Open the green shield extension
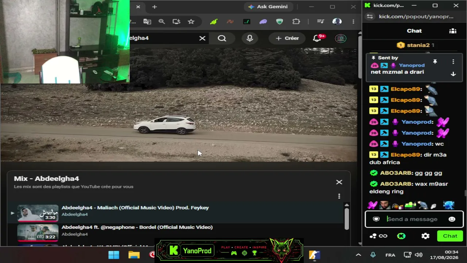 coord(279,22)
